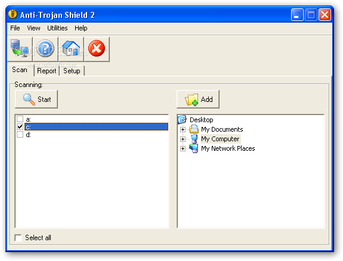Check the d: drive checkbox
Image resolution: width=343 pixels, height=261 pixels.
[x=20, y=134]
